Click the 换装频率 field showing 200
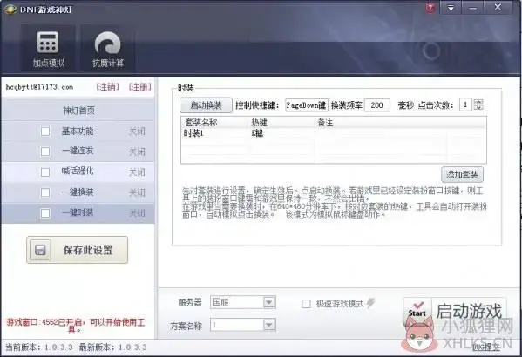The width and height of the screenshot is (522, 357). (x=377, y=105)
